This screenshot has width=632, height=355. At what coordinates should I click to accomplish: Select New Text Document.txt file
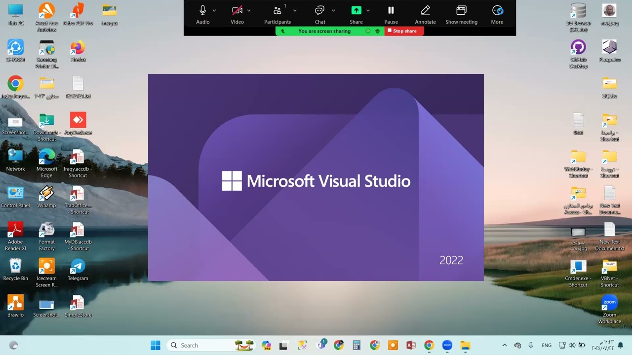[609, 237]
